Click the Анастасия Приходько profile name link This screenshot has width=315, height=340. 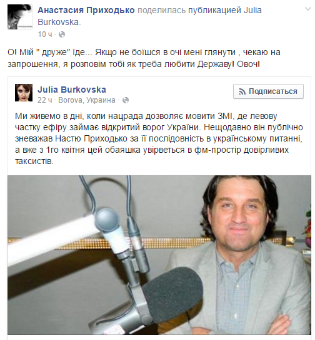pos(86,10)
